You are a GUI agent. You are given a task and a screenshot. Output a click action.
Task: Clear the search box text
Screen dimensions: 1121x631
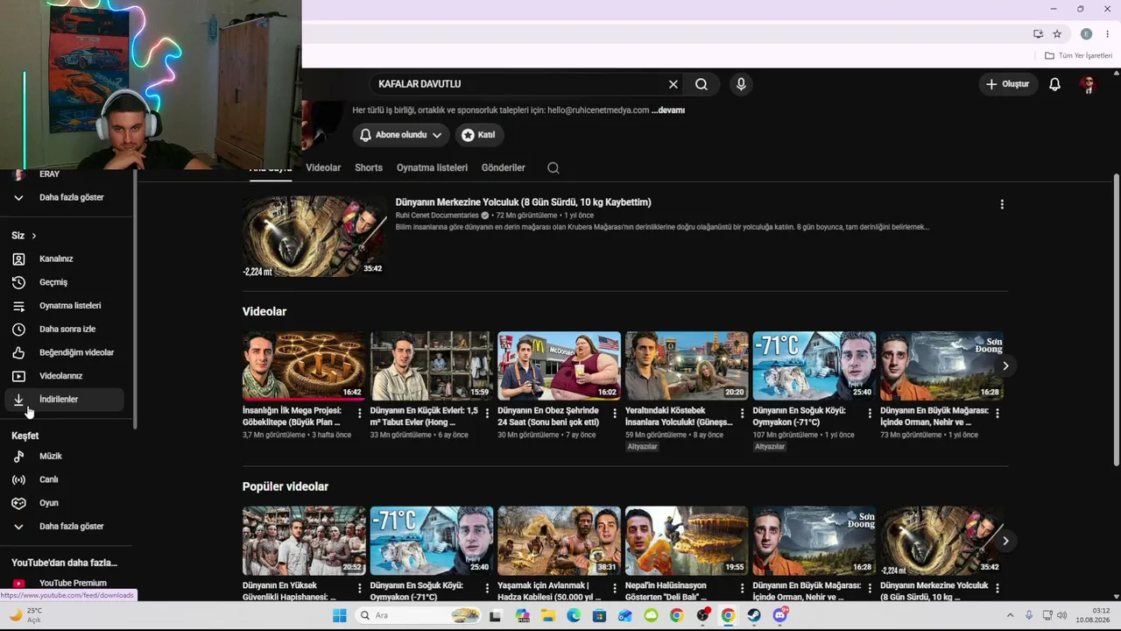click(673, 84)
